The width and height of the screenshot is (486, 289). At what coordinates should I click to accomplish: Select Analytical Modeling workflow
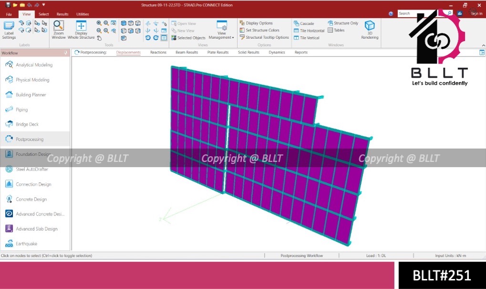35,64
